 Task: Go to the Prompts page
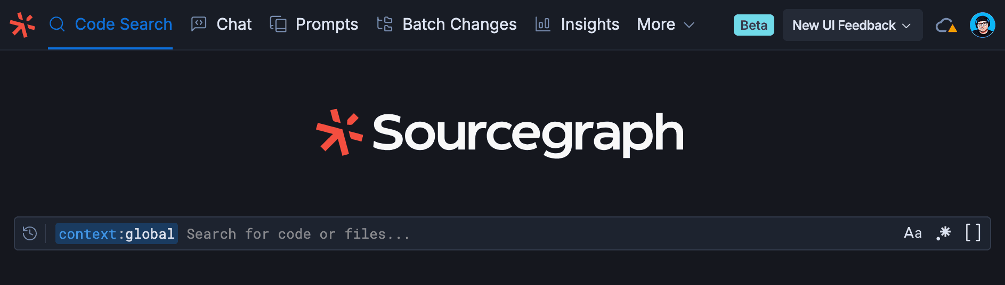(x=314, y=24)
